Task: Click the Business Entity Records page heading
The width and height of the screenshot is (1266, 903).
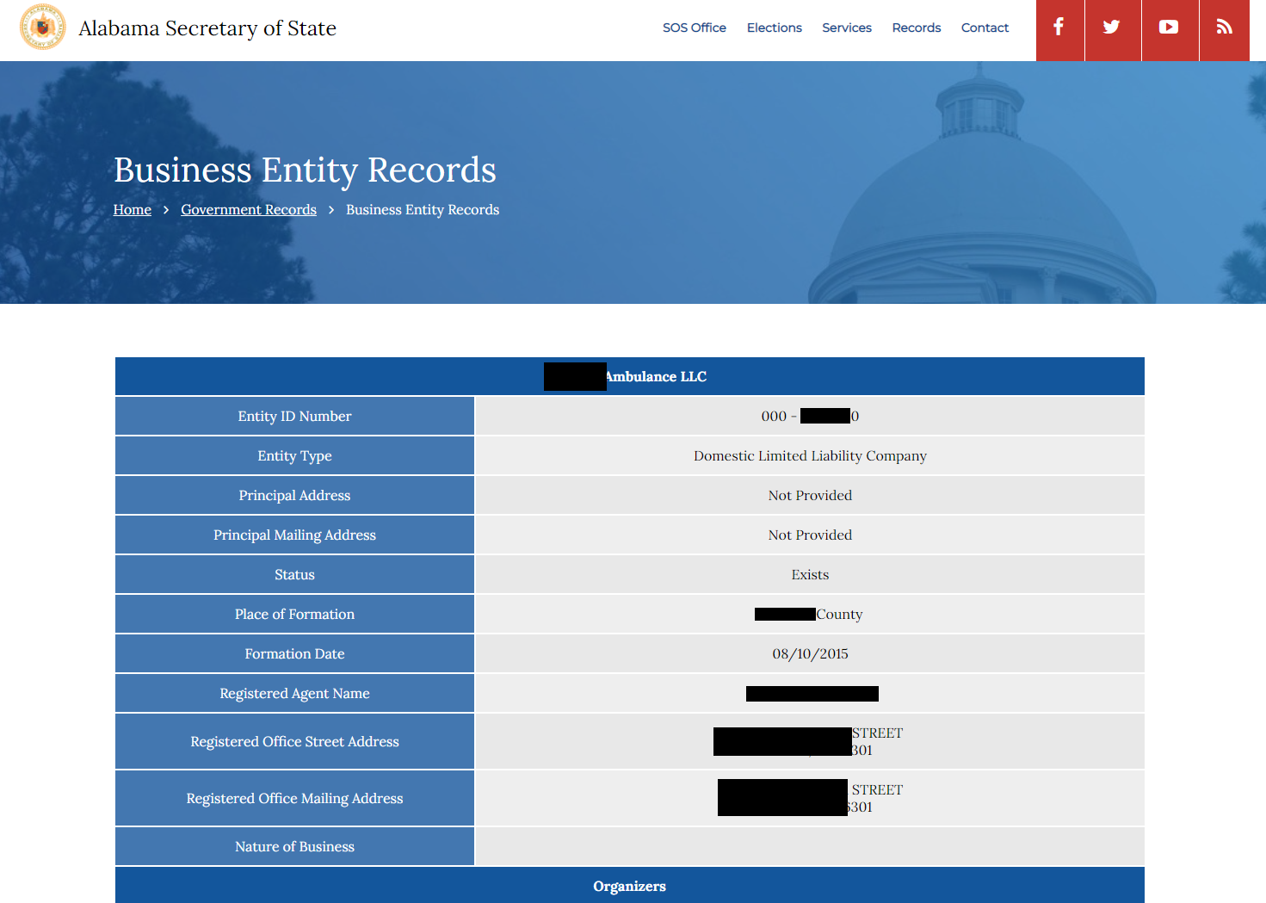Action: pyautogui.click(x=305, y=170)
